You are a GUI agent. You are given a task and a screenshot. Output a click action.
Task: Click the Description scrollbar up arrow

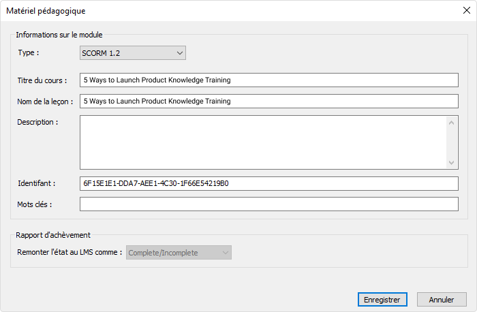451,123
